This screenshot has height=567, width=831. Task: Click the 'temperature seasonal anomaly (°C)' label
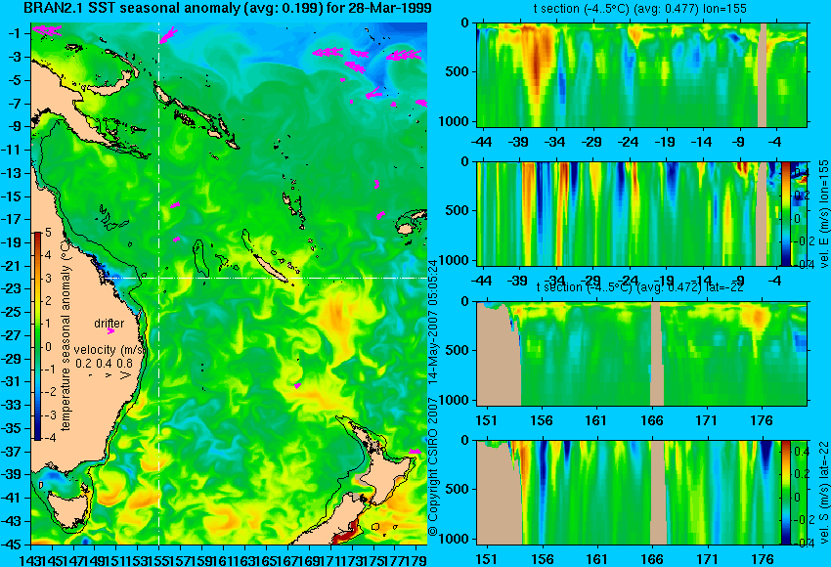click(x=66, y=334)
